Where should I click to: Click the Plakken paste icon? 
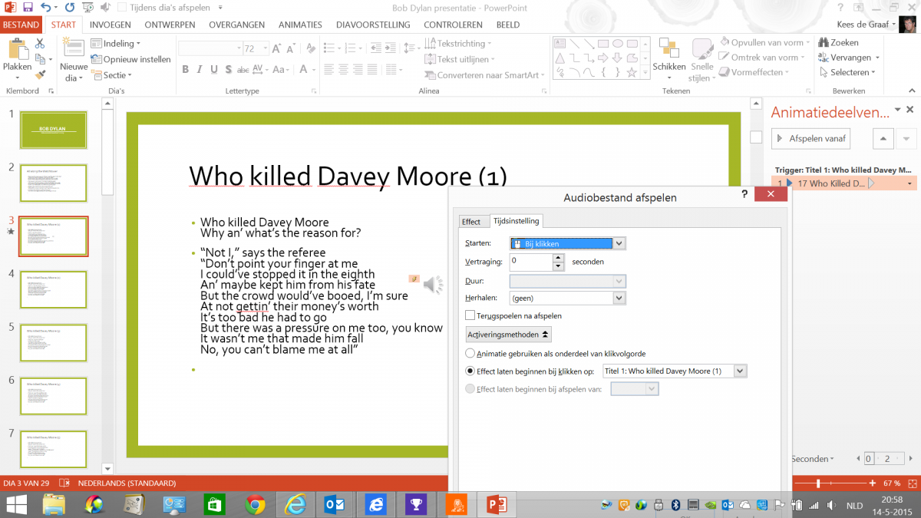click(x=17, y=51)
